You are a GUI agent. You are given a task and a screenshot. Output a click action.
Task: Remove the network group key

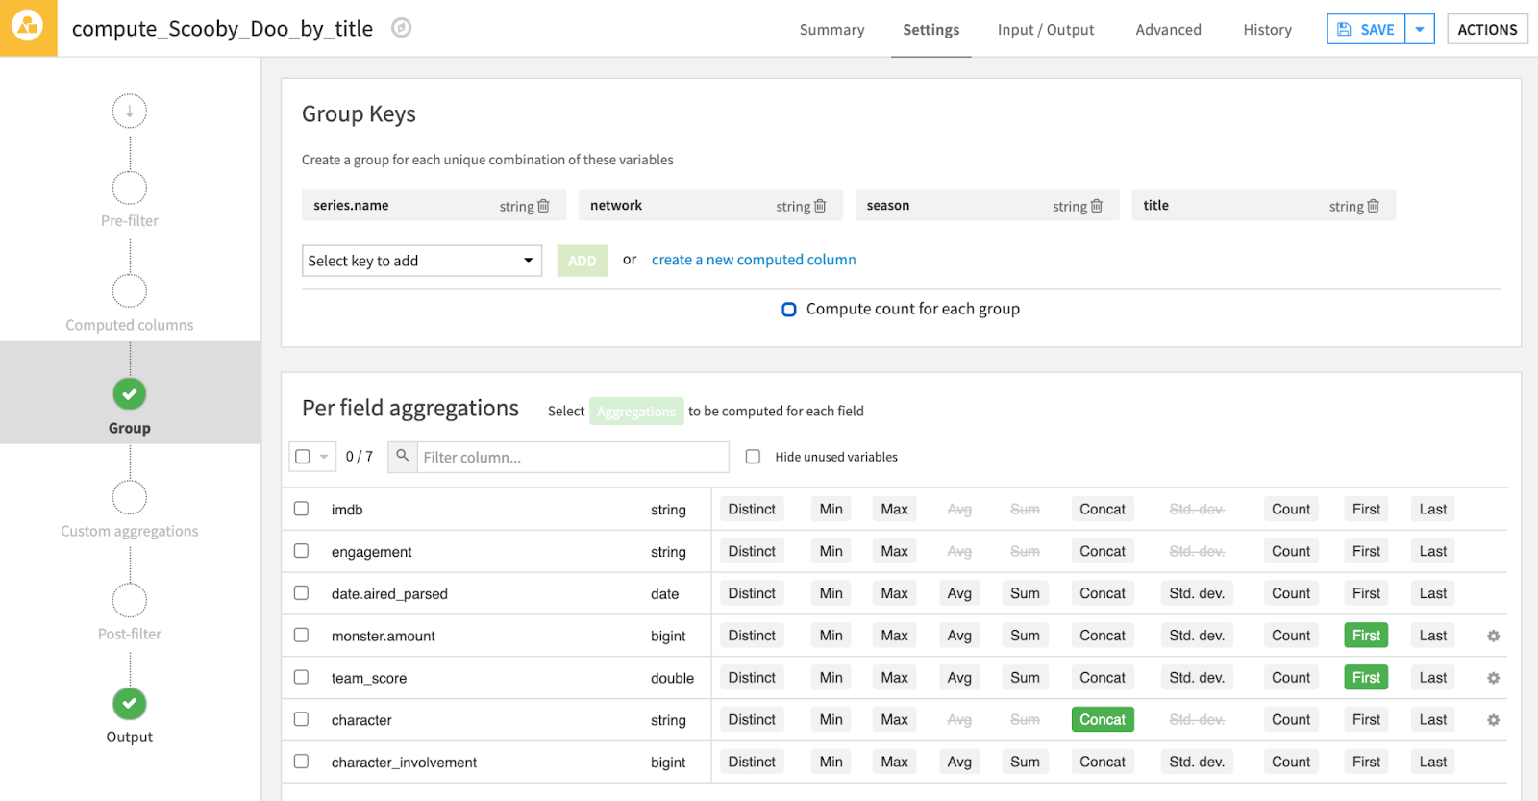820,206
